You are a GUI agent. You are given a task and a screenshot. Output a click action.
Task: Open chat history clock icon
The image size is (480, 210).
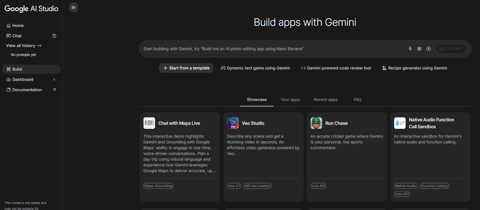click(x=54, y=36)
